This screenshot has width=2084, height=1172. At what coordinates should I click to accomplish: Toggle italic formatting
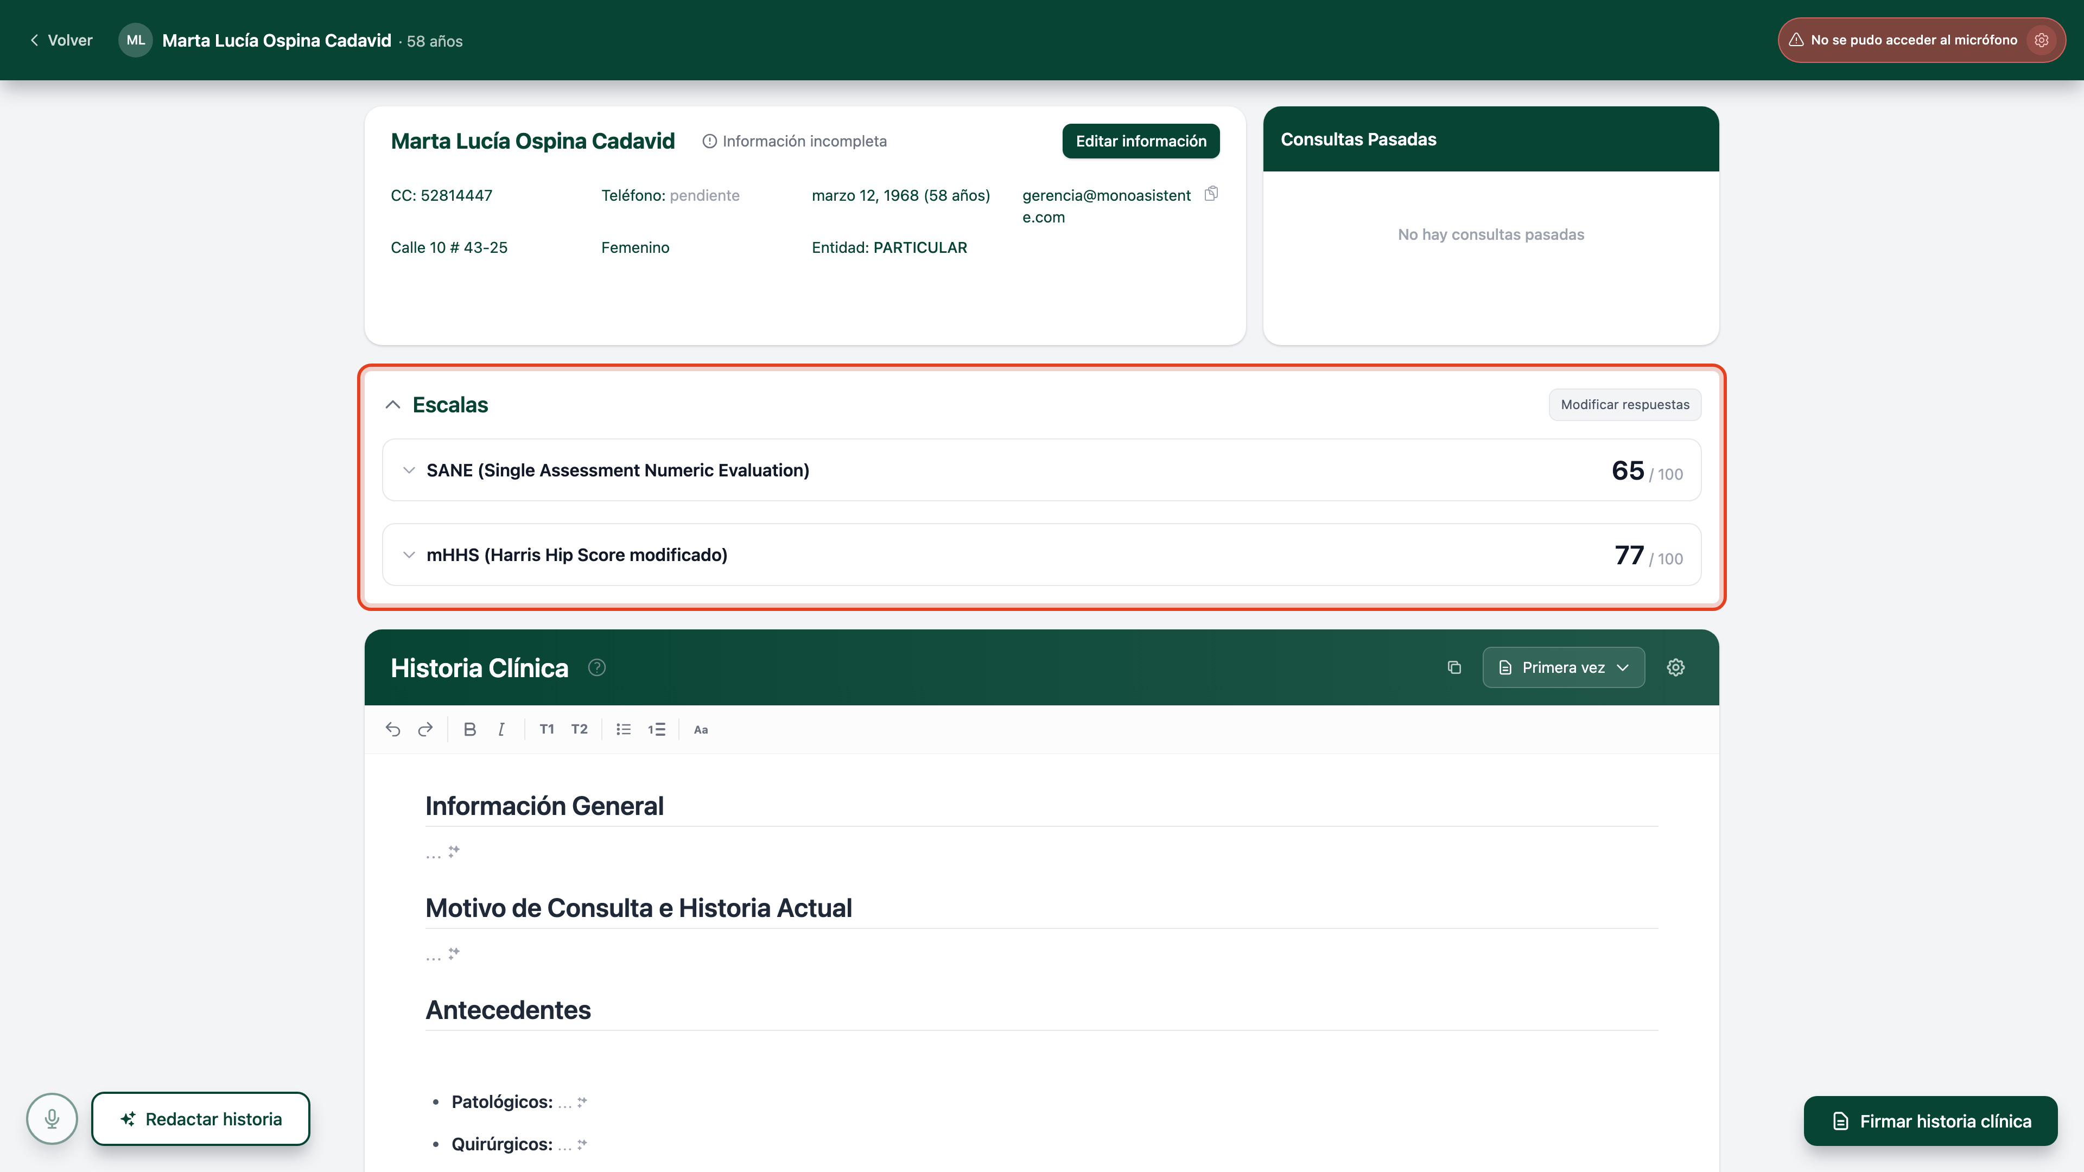501,729
